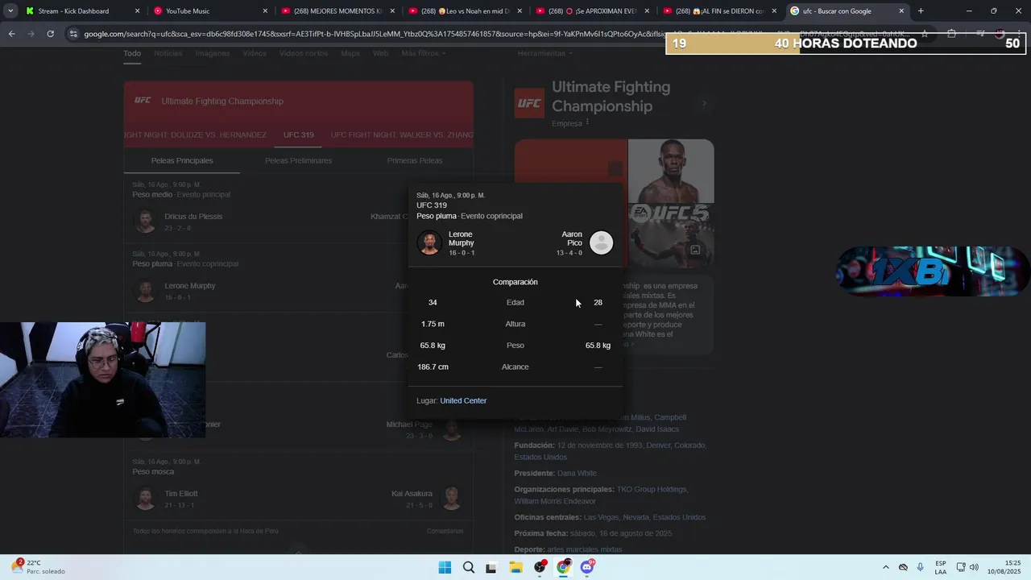Open the Dana White link
This screenshot has height=580, width=1031.
click(x=577, y=473)
